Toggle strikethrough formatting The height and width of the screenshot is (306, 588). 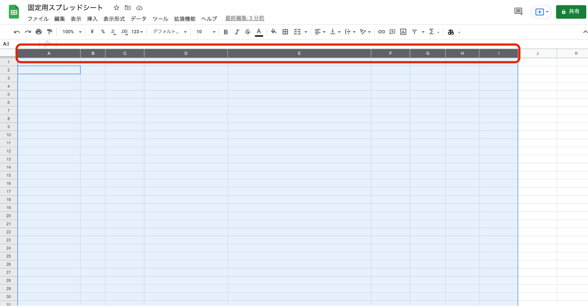[248, 32]
